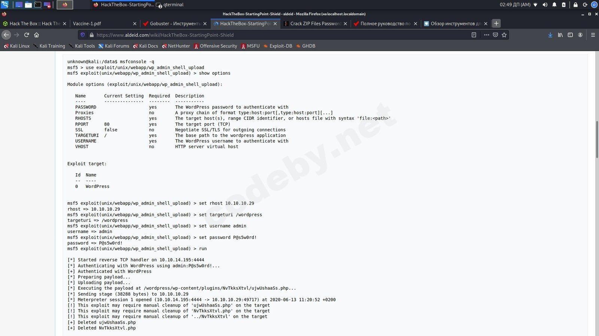Switch to the qterminal taskbar window

tap(170, 5)
